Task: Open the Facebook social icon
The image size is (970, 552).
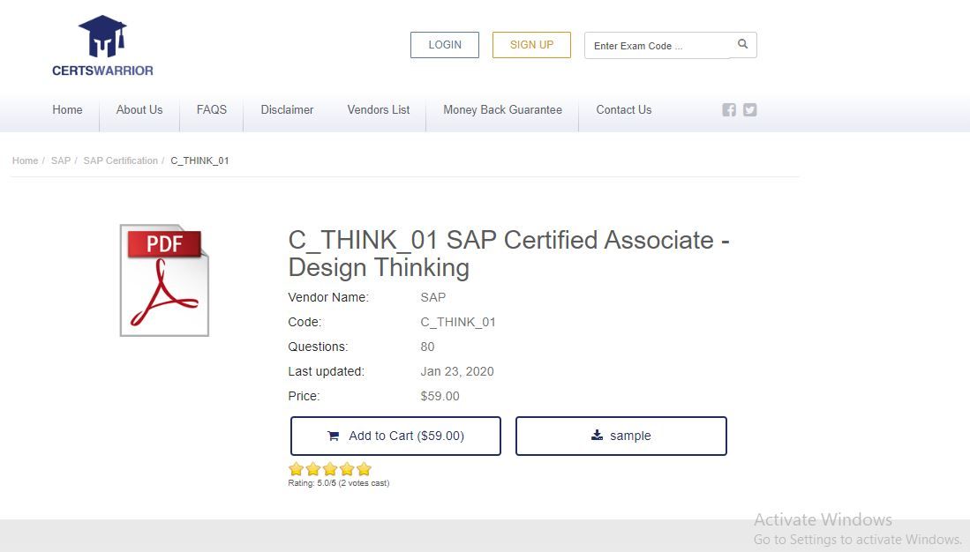Action: click(x=729, y=109)
